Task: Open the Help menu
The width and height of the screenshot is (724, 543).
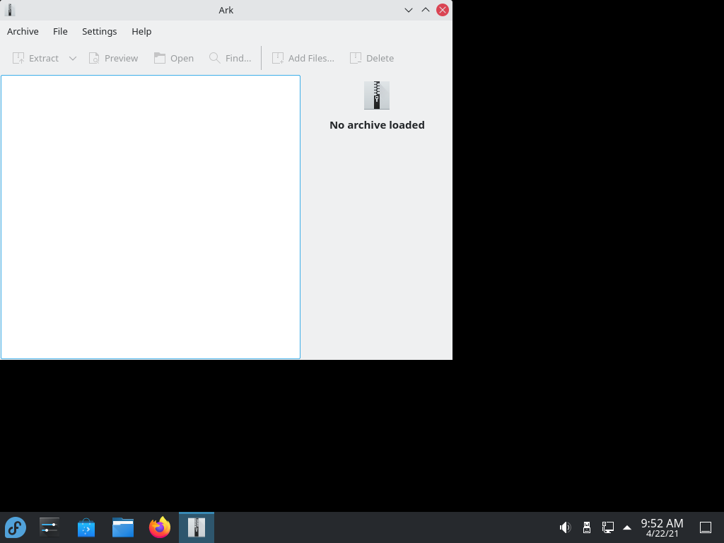Action: 141,31
